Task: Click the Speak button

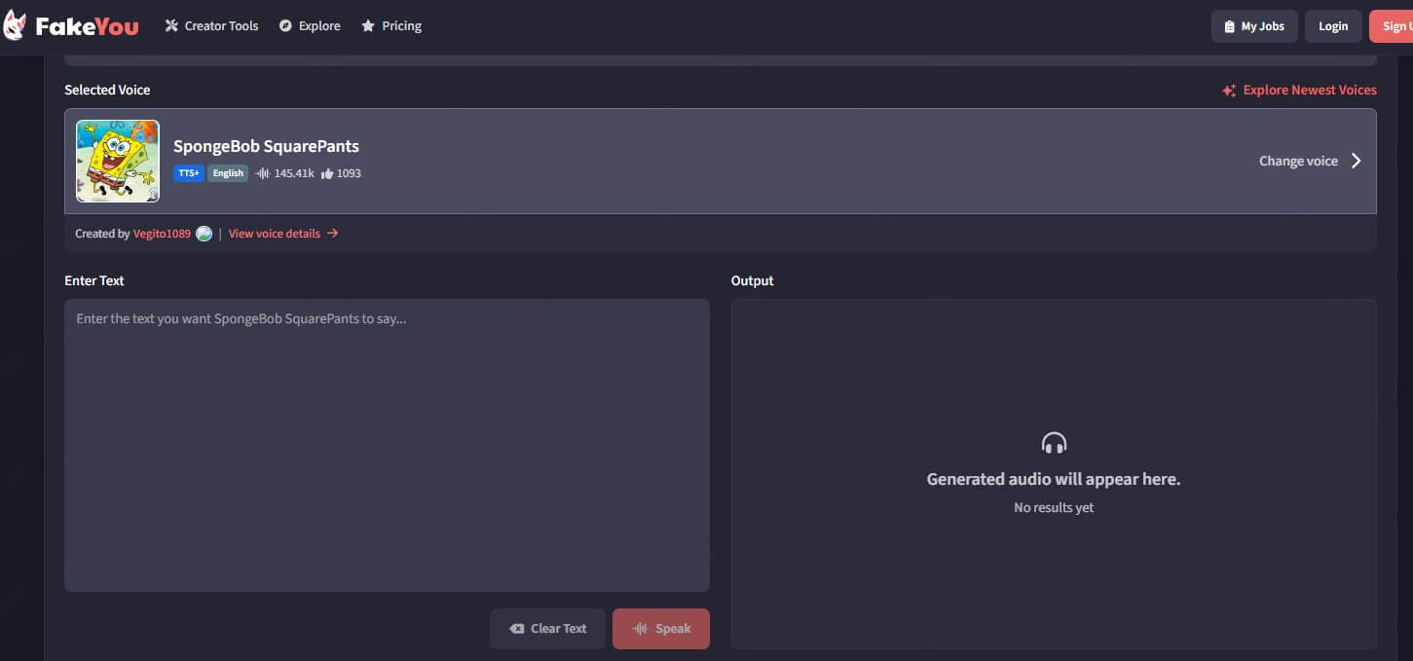Action: click(661, 629)
